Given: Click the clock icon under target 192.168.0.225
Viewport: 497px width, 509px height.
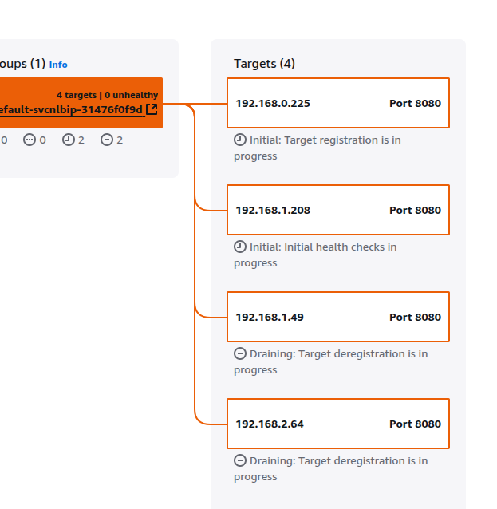Looking at the screenshot, I should (240, 140).
